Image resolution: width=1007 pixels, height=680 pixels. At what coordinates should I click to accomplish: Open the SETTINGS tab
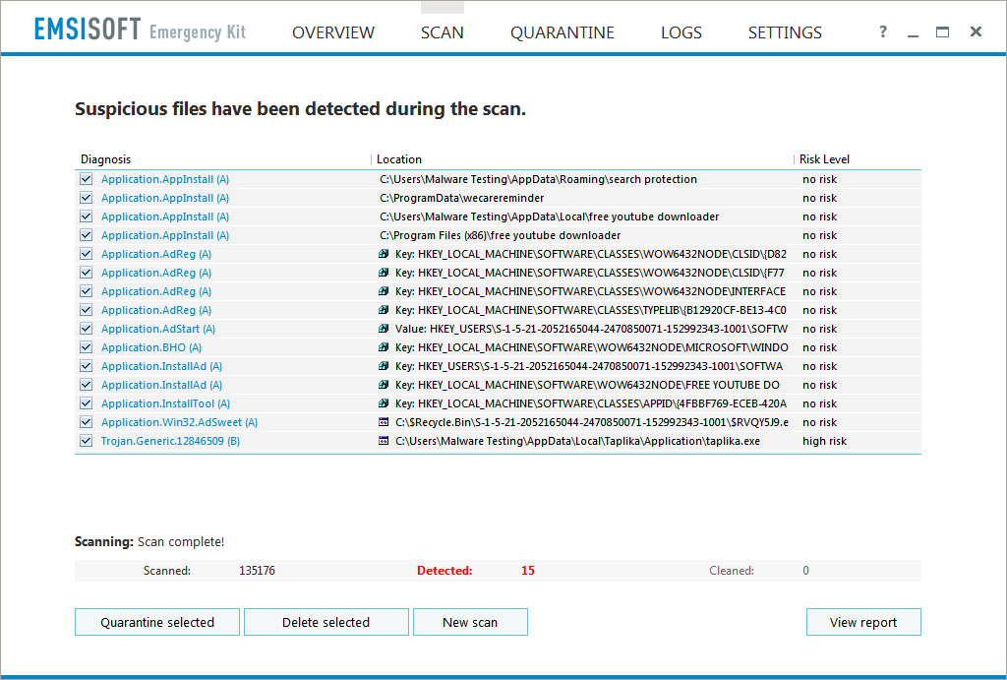click(785, 32)
